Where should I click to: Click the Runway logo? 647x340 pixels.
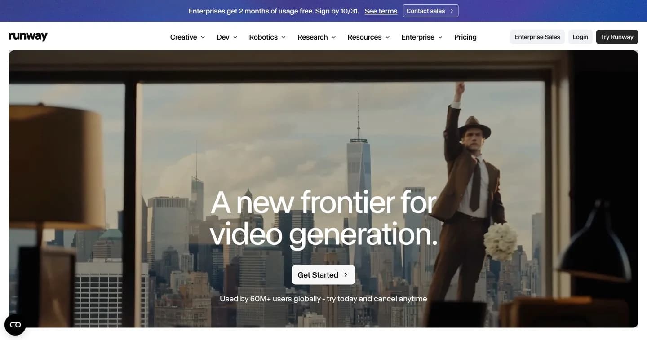click(x=28, y=37)
